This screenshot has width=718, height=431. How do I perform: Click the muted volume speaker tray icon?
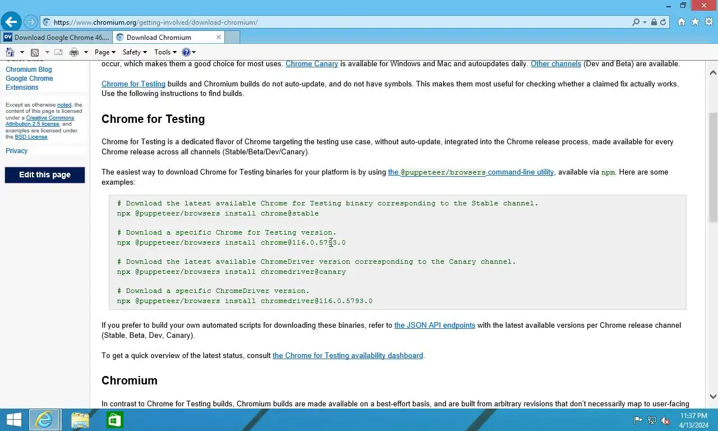[665, 420]
